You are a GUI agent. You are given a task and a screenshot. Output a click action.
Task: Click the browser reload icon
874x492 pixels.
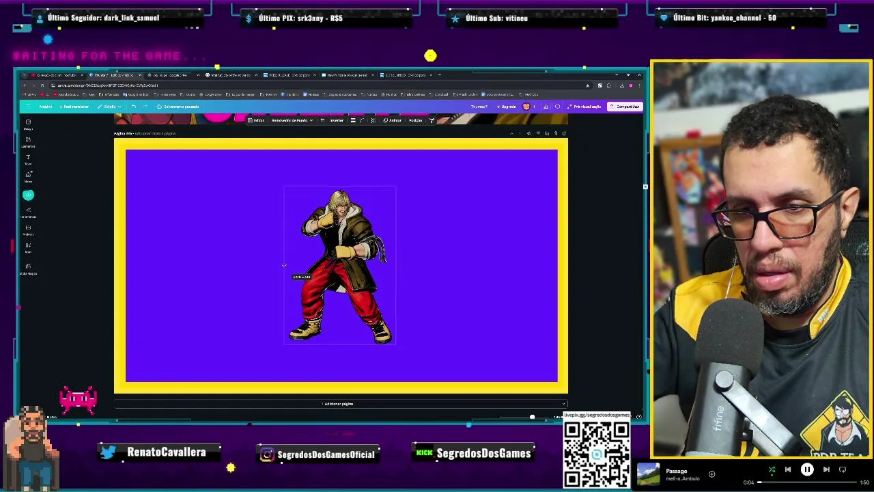tap(42, 85)
